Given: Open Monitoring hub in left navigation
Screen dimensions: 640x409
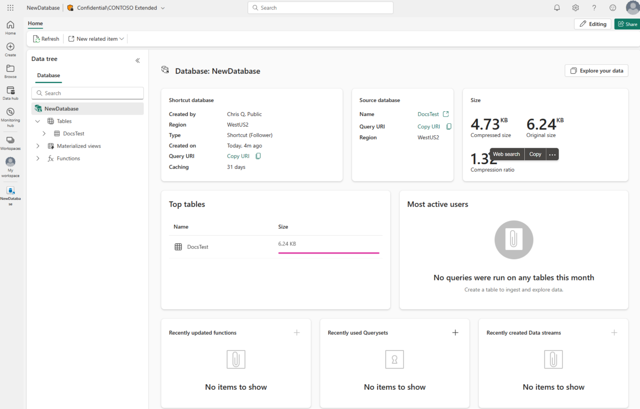Looking at the screenshot, I should pos(10,117).
